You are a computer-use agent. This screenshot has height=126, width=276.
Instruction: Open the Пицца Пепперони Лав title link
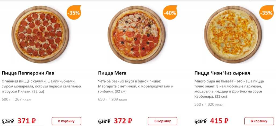28,73
